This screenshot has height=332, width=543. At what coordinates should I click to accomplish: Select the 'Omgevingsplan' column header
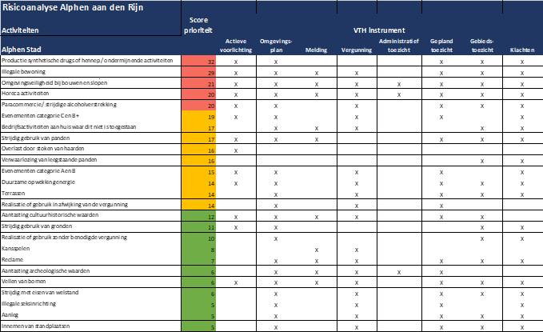pos(276,45)
